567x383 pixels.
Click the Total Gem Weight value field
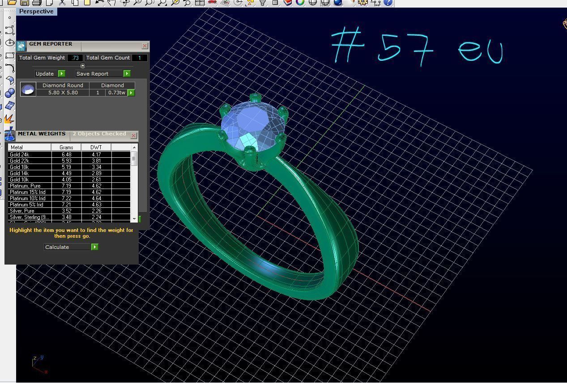(x=75, y=58)
